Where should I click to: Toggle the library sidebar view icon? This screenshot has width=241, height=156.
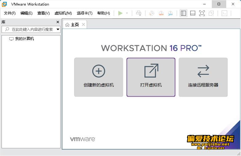pyautogui.click(x=183, y=13)
